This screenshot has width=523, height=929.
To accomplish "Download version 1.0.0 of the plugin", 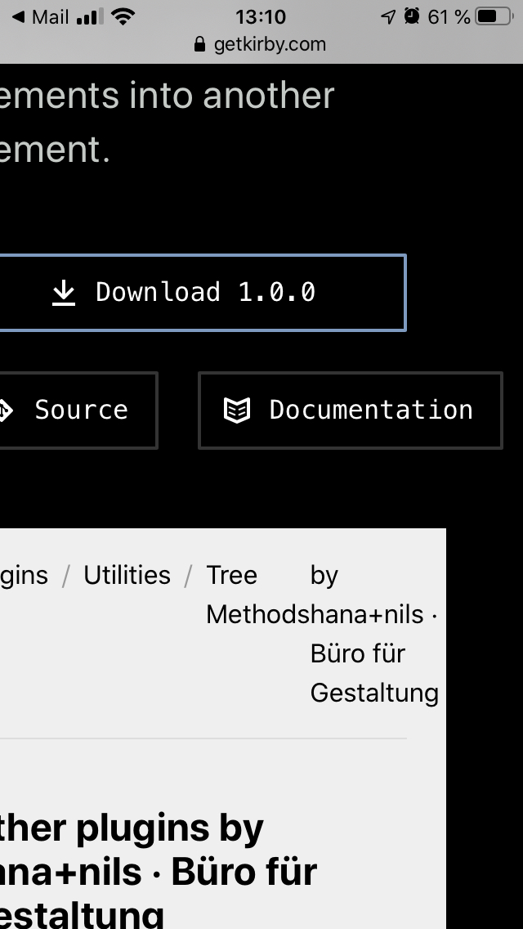I will click(x=203, y=292).
